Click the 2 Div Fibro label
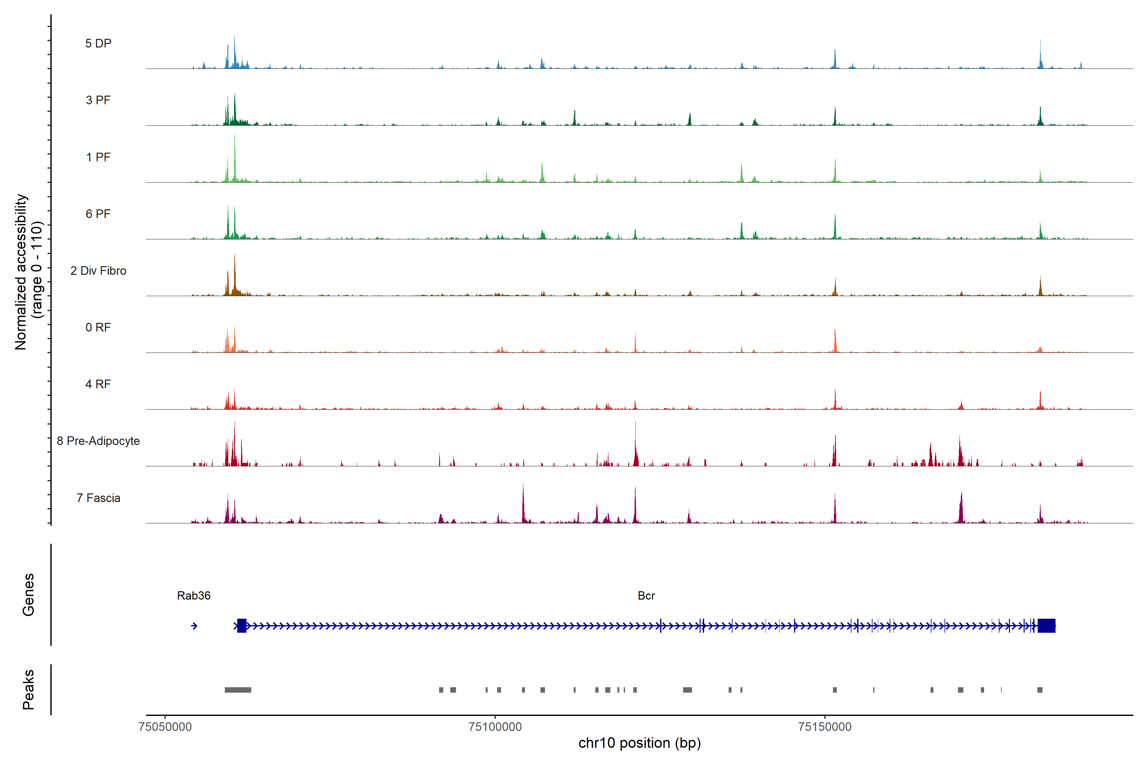1148x765 pixels. pos(98,271)
